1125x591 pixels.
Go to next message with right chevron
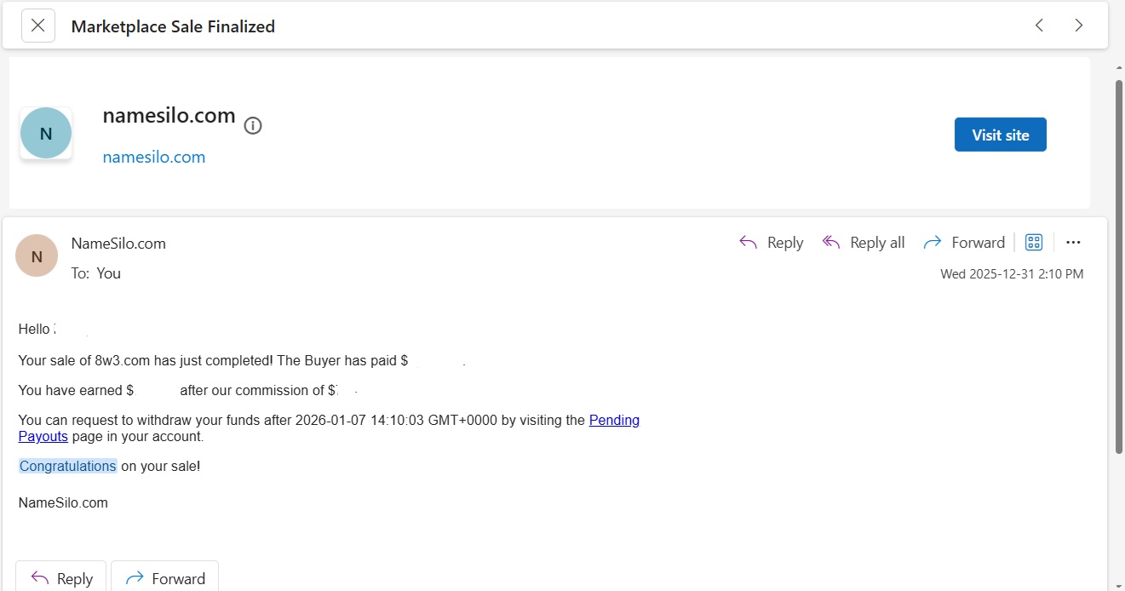click(x=1078, y=26)
